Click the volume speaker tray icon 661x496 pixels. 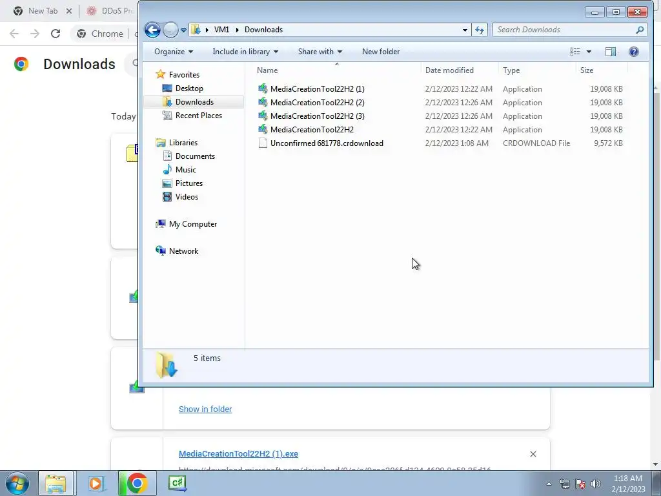[x=596, y=484]
